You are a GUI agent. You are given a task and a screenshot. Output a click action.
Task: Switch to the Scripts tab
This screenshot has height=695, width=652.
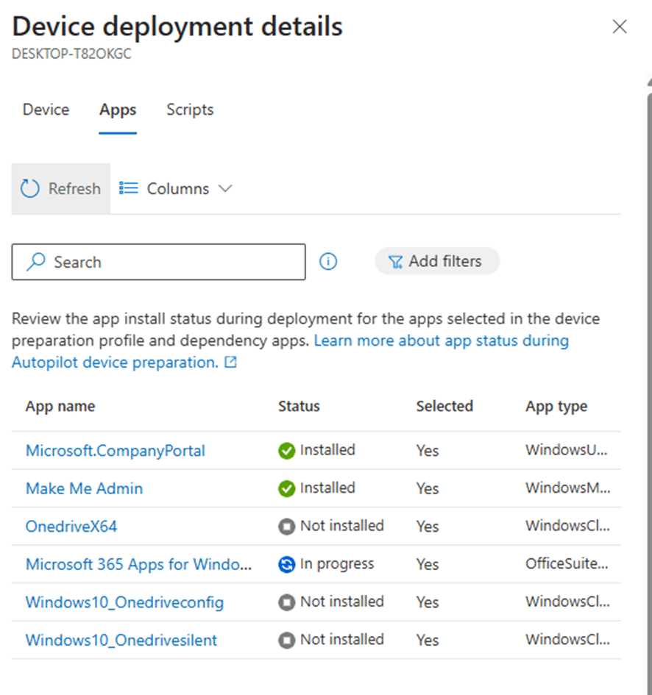[x=190, y=110]
